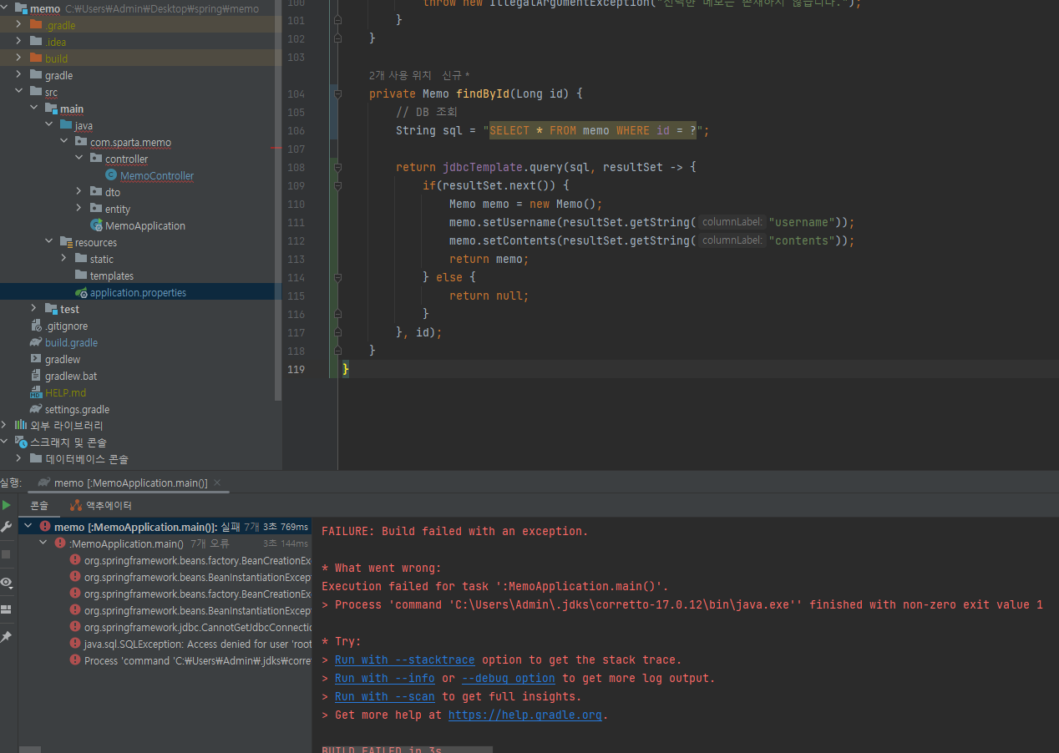Switch to the 액추에이터 tab

tap(101, 505)
